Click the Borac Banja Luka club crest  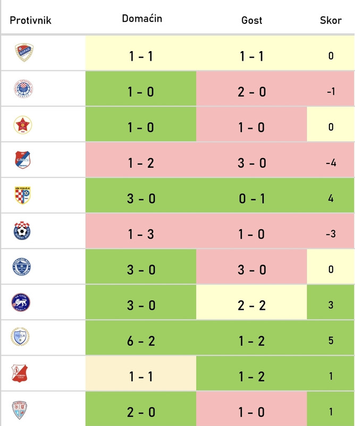(x=24, y=52)
